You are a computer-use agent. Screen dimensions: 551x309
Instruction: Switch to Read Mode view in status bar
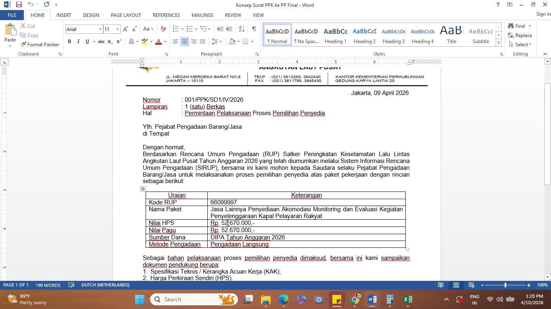pos(441,285)
